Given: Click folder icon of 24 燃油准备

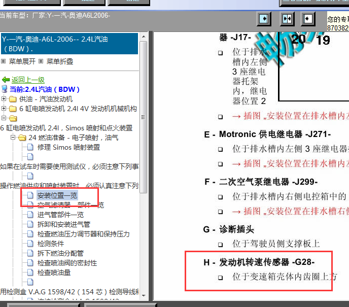Looking at the screenshot, I should pos(22,138).
